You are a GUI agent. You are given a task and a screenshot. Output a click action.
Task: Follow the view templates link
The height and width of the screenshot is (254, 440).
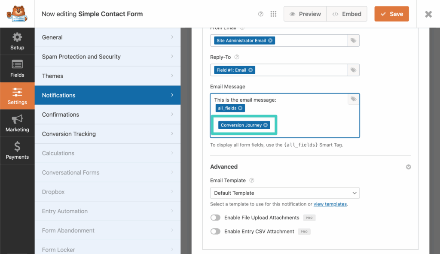click(330, 204)
